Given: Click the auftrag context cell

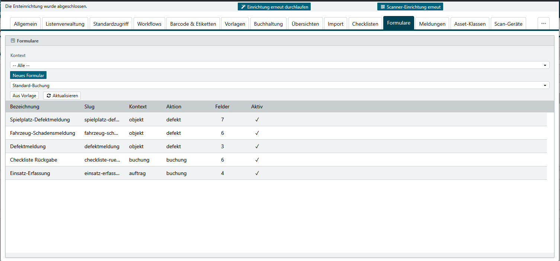Looking at the screenshot, I should pyautogui.click(x=137, y=173).
